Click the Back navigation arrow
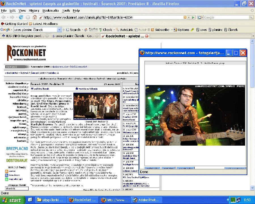Image resolution: width=255 pixels, height=204 pixels. point(3,17)
